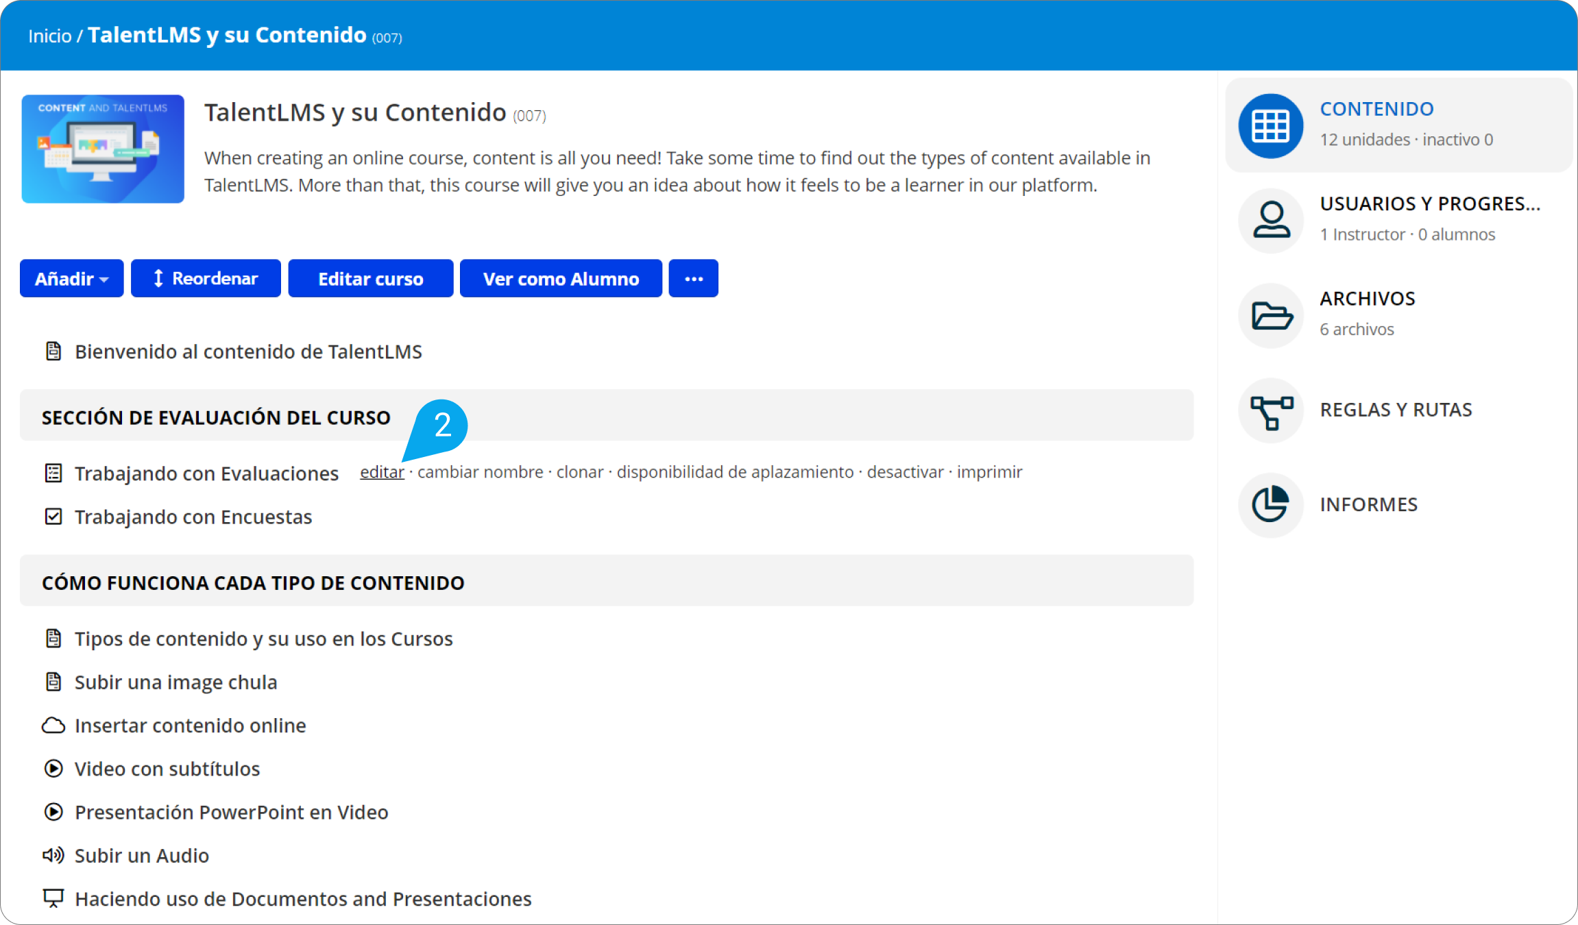The height and width of the screenshot is (925, 1578).
Task: Click 12 unidades · inactivo 0 text
Action: click(1407, 139)
